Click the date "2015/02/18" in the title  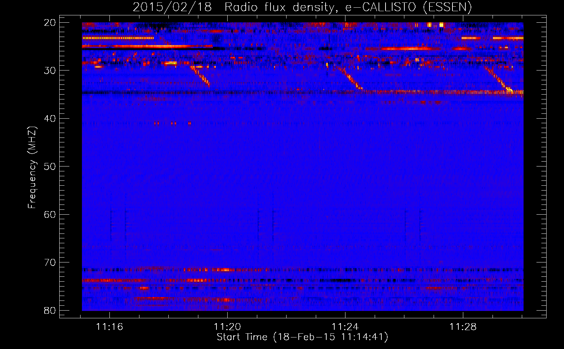pyautogui.click(x=172, y=7)
